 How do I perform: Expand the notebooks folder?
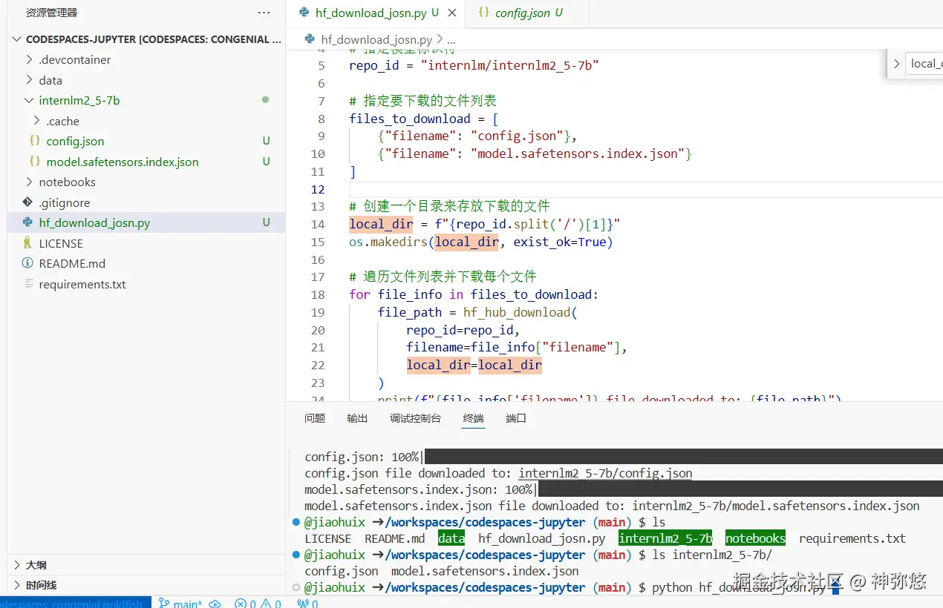pos(30,182)
